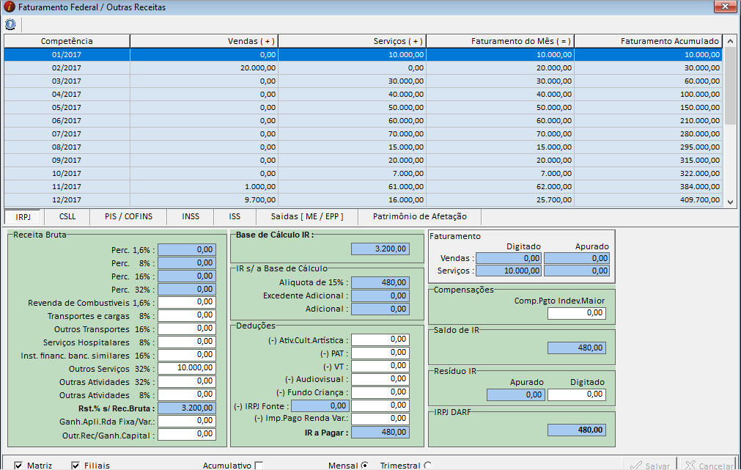The image size is (741, 470).
Task: Click the Competência column header
Action: coord(67,41)
